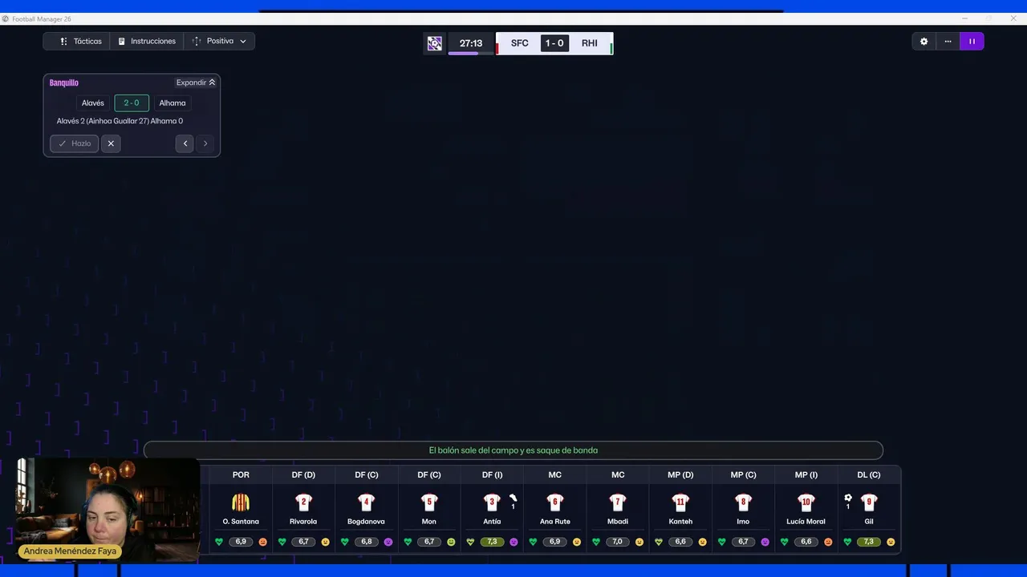Select Kanteh's number 11 shirt
1027x577 pixels.
(680, 502)
